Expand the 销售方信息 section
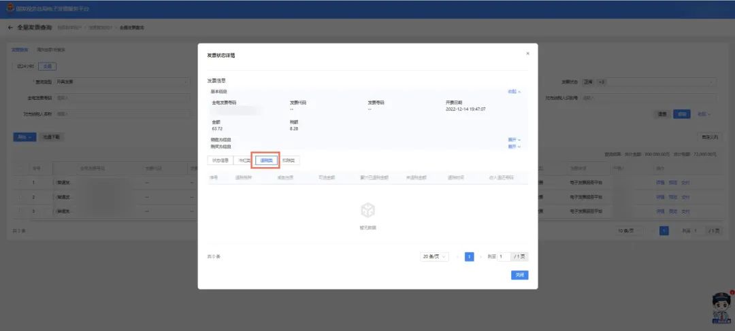This screenshot has width=735, height=331. click(514, 139)
